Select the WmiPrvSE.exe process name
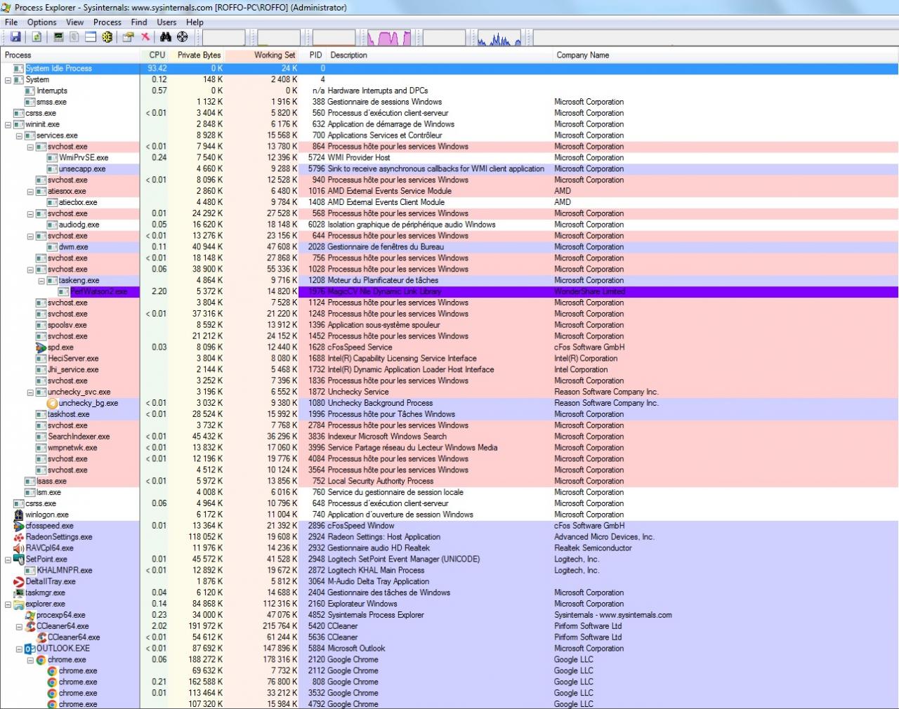Image resolution: width=899 pixels, height=709 pixels. tap(84, 158)
